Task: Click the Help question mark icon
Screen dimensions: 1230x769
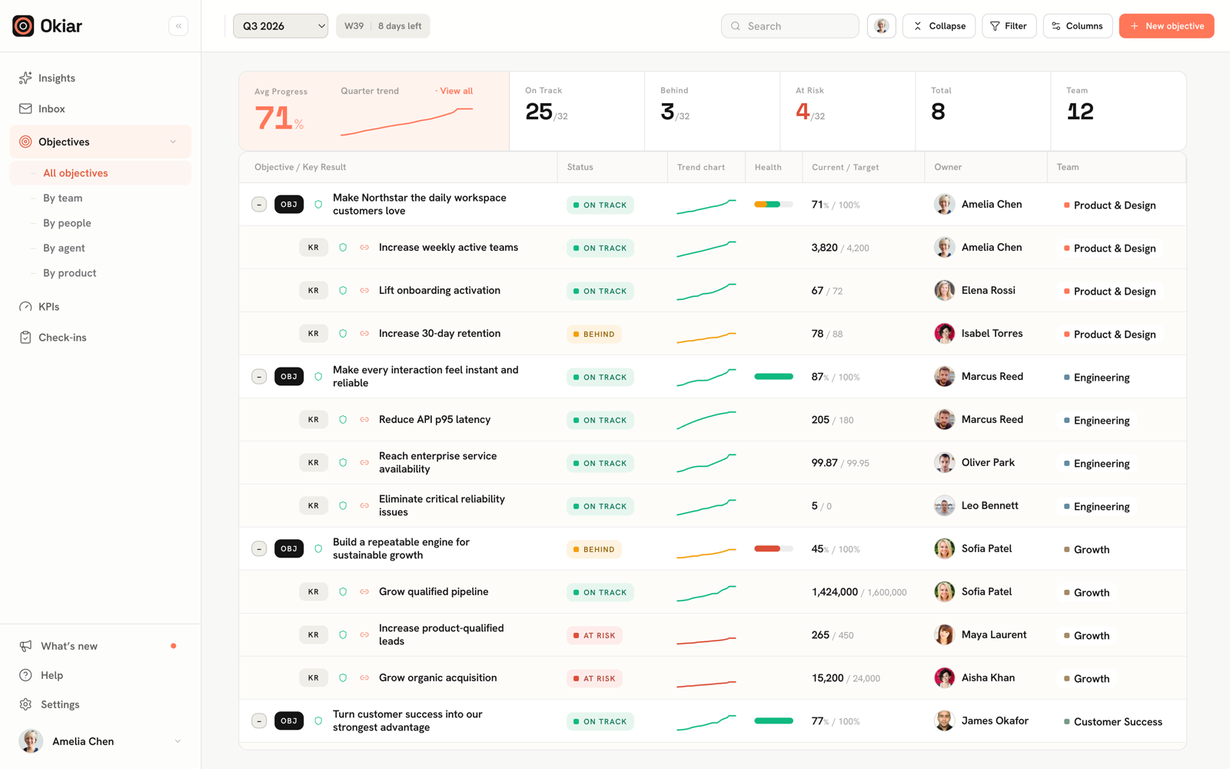Action: (25, 675)
